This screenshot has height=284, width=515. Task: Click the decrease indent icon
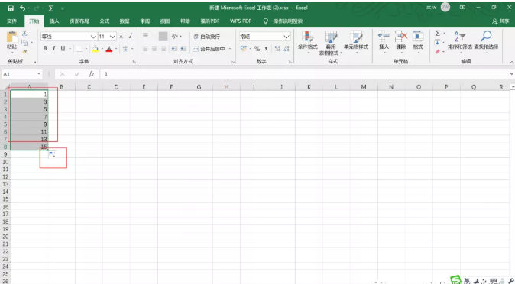pos(174,49)
